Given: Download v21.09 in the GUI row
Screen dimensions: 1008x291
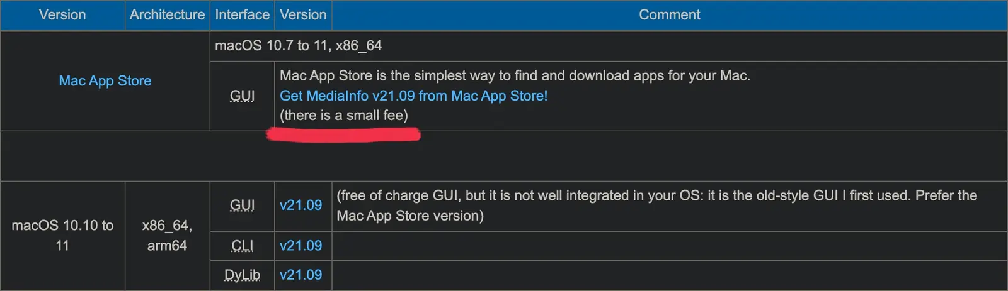Looking at the screenshot, I should (301, 205).
